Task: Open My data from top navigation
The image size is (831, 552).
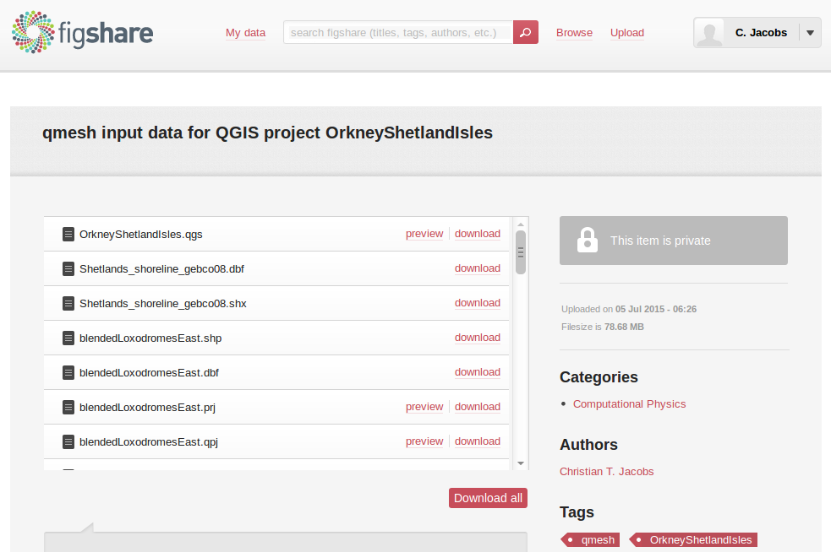Action: 245,33
